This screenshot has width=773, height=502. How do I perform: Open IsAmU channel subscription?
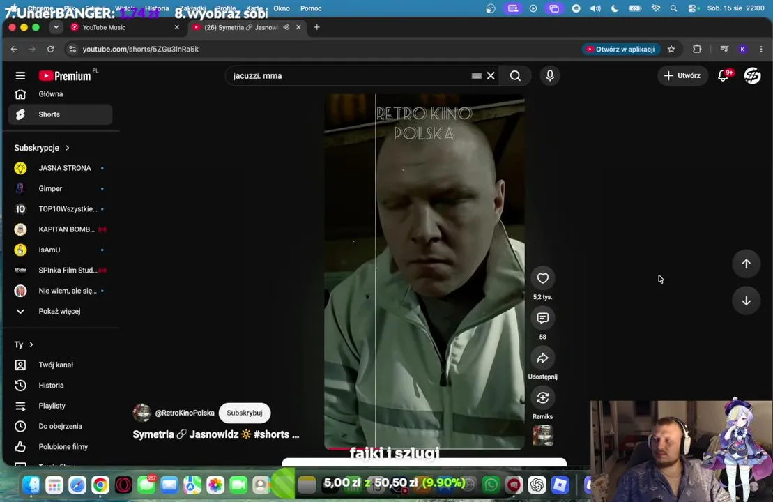point(60,250)
